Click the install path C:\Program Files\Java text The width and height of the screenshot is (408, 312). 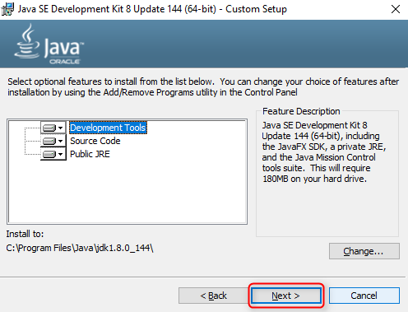coord(80,248)
